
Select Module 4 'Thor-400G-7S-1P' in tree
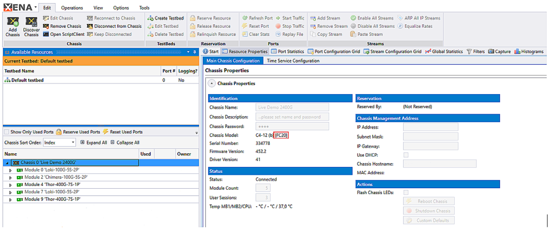click(x=52, y=184)
